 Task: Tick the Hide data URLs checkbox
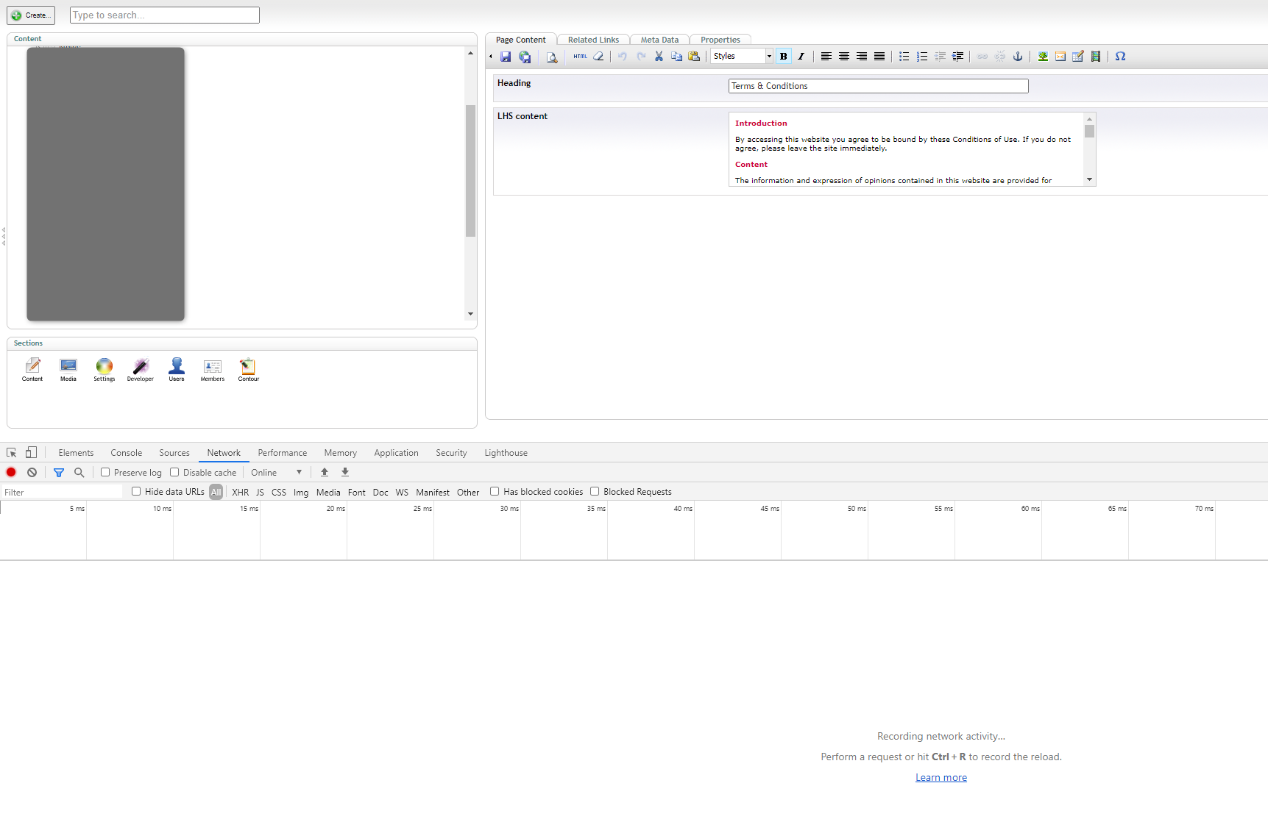coord(136,491)
